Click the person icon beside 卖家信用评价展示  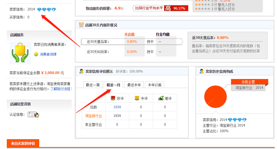tap(82, 71)
